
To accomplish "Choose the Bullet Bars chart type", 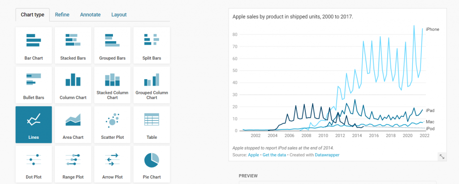I will point(34,85).
